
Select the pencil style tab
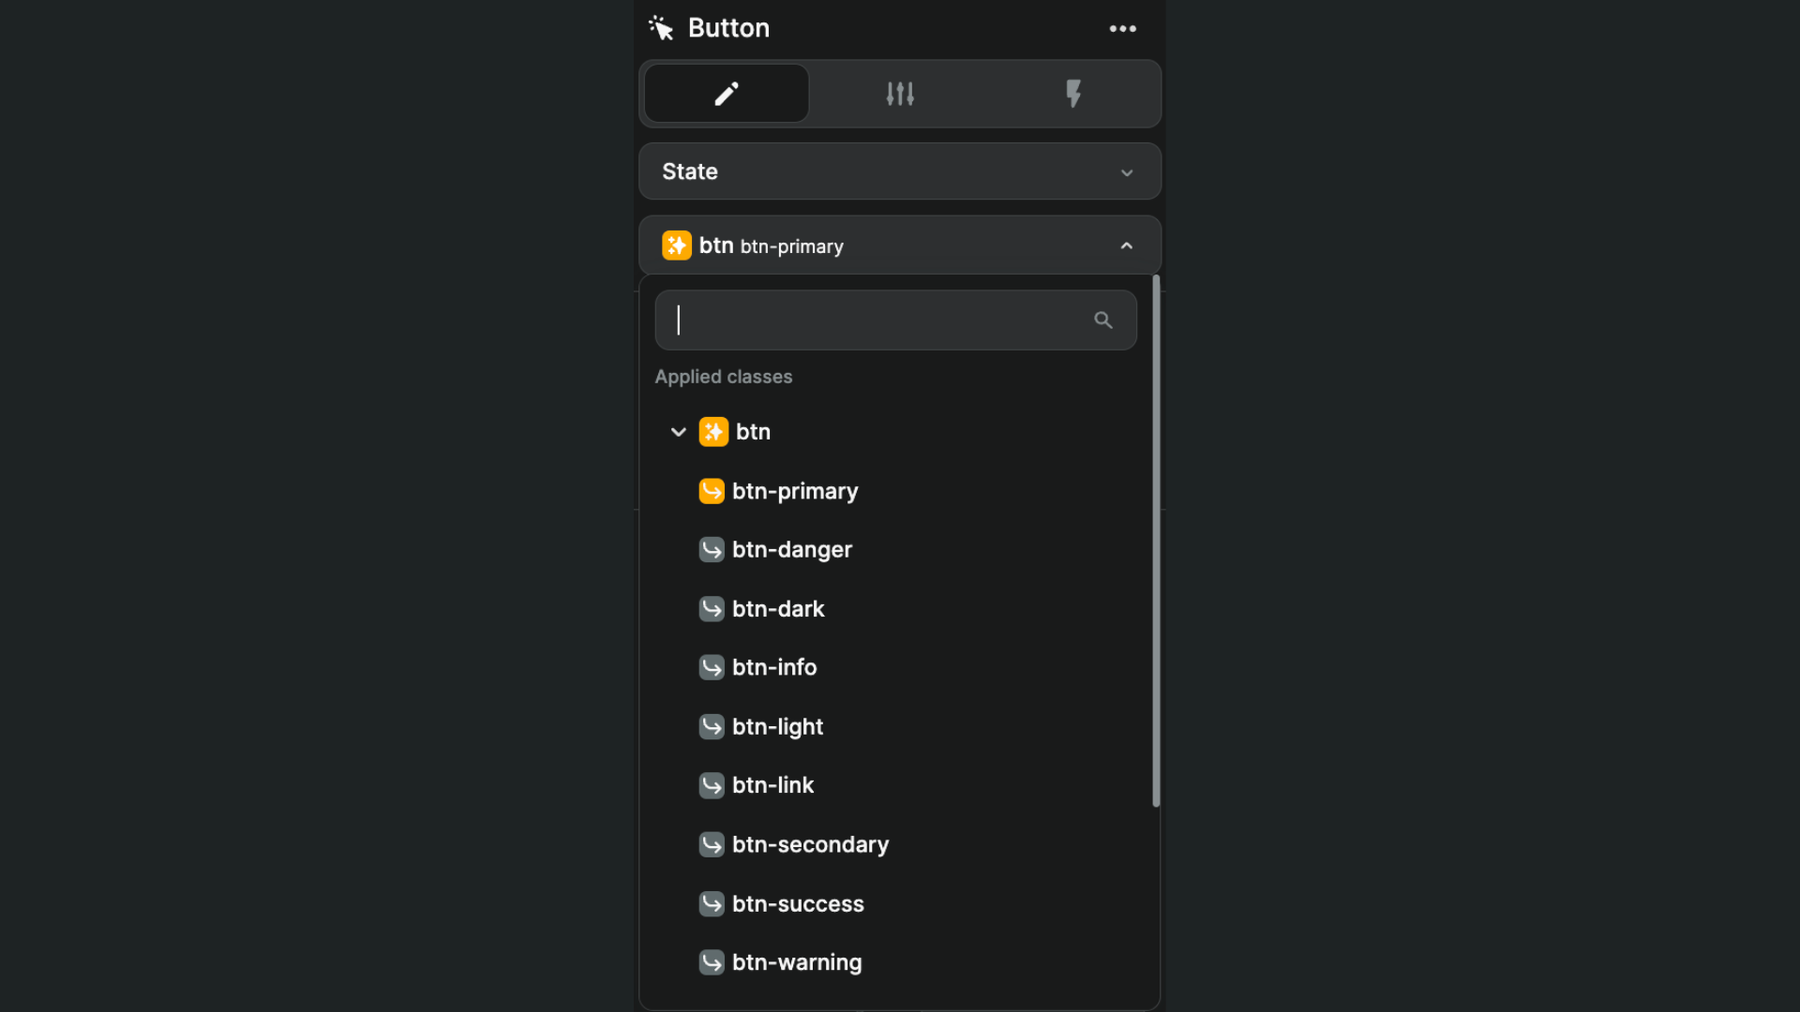(727, 94)
